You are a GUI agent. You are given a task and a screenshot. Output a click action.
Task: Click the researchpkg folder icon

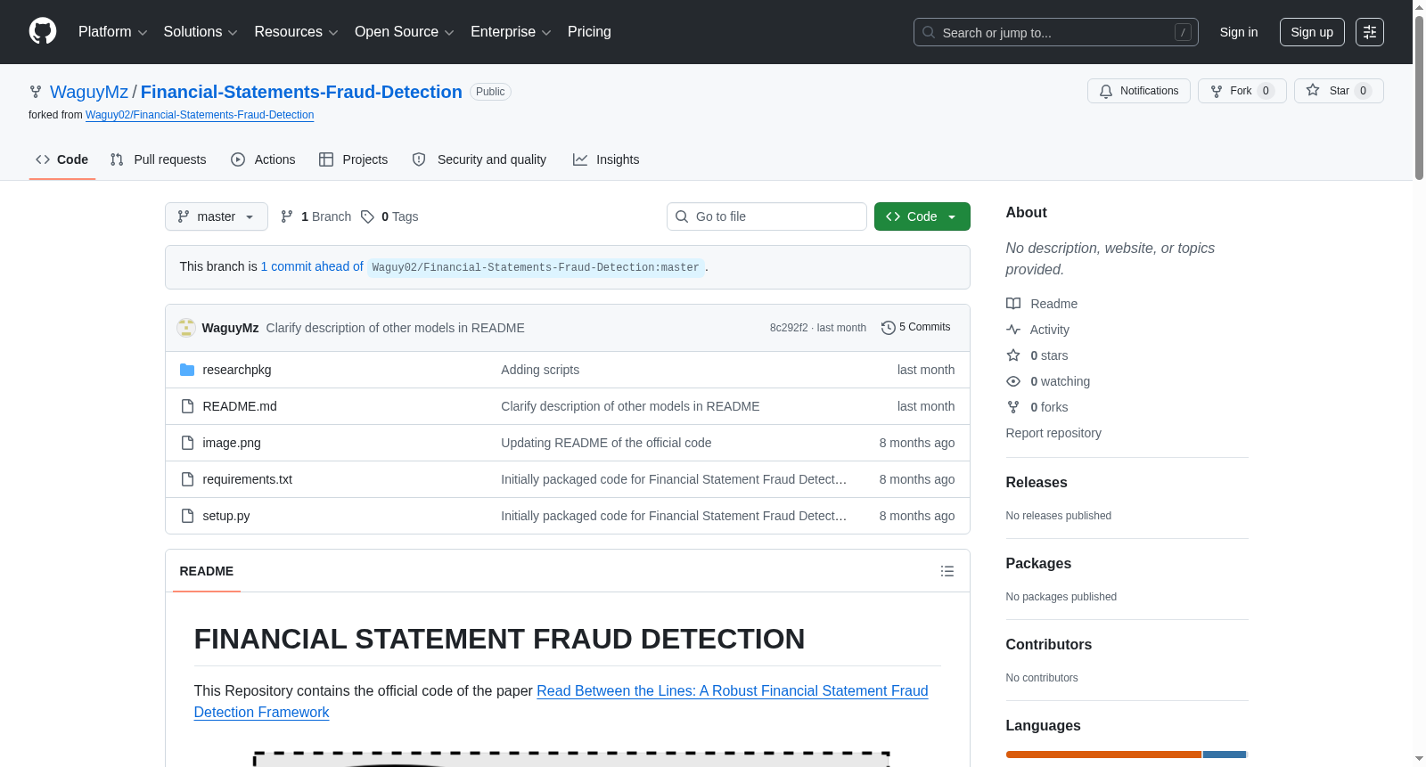(187, 370)
